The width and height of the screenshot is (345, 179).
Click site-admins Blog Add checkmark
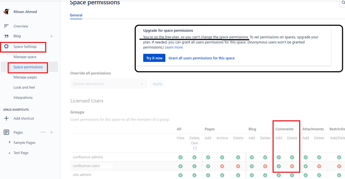pos(252,175)
